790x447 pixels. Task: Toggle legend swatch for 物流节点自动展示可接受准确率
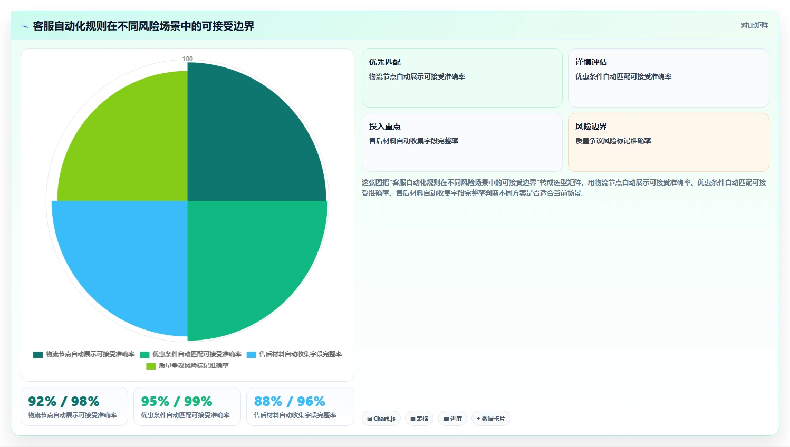tap(38, 355)
